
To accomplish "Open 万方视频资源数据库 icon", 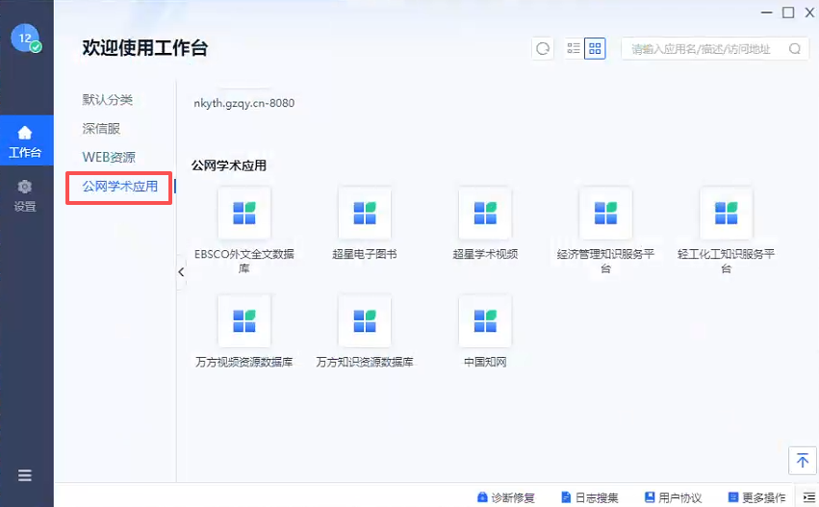I will coord(244,321).
